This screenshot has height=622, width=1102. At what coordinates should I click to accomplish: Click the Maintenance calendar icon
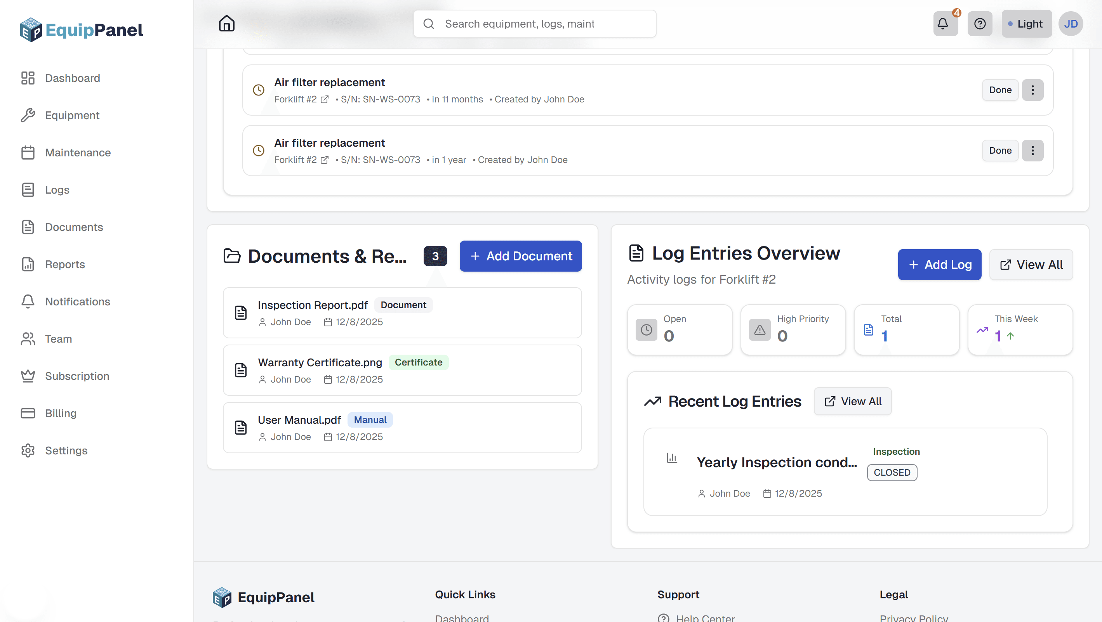pos(28,152)
